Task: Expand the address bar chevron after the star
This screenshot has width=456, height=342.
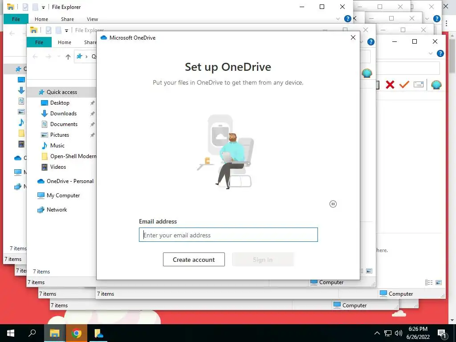Action: (x=86, y=57)
